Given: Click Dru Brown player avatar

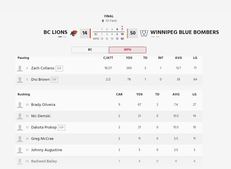Looking at the screenshot, I should (x=20, y=80).
